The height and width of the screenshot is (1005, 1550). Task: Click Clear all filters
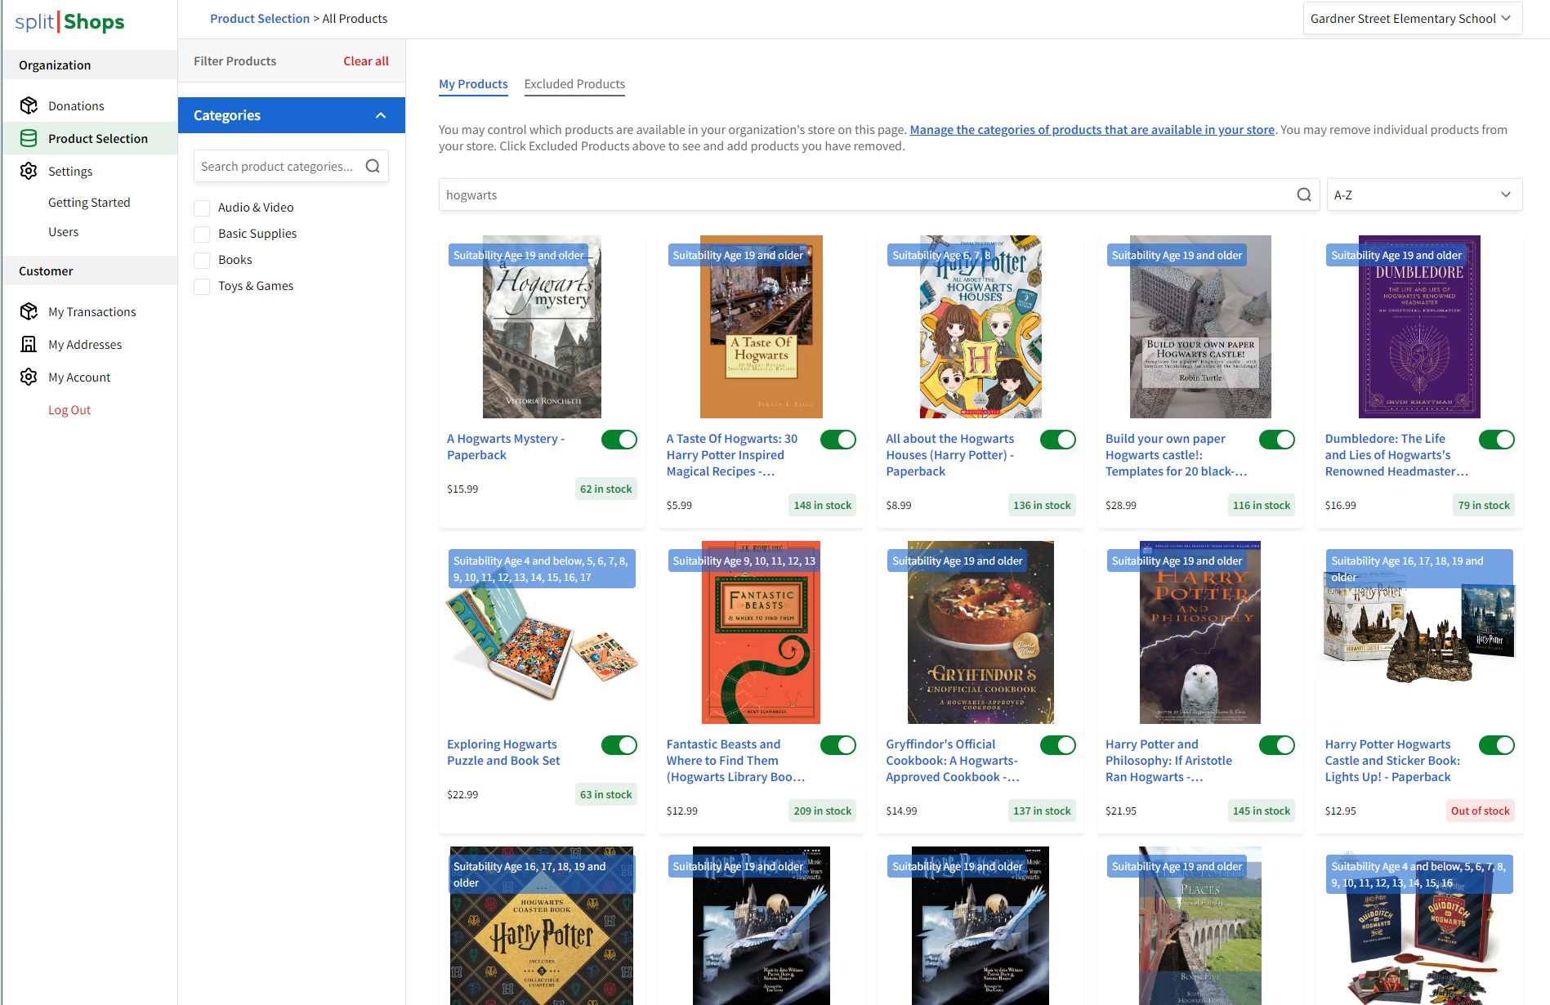pos(366,60)
